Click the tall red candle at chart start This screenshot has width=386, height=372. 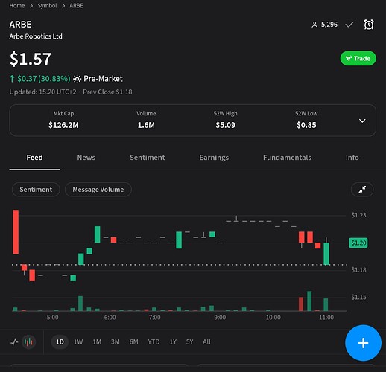(16, 232)
